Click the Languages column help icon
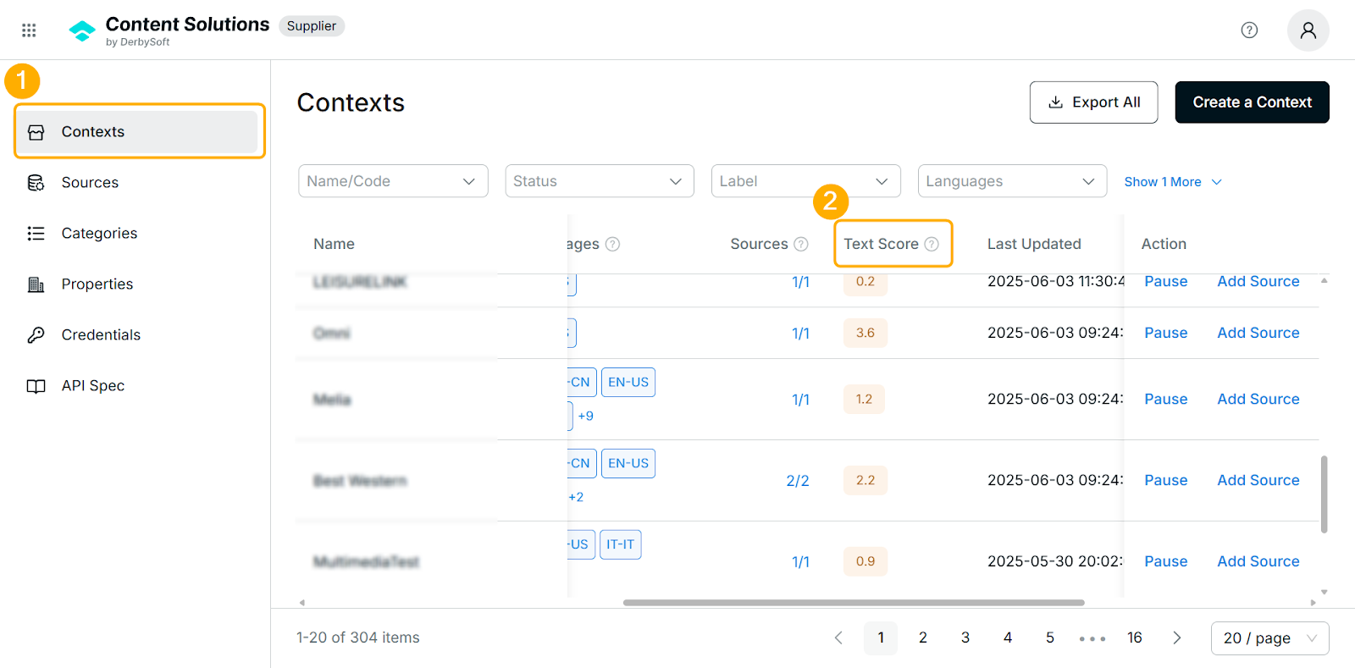This screenshot has height=668, width=1355. (x=612, y=244)
